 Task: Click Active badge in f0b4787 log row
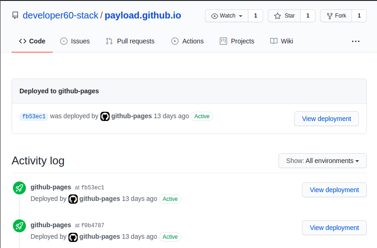170,237
